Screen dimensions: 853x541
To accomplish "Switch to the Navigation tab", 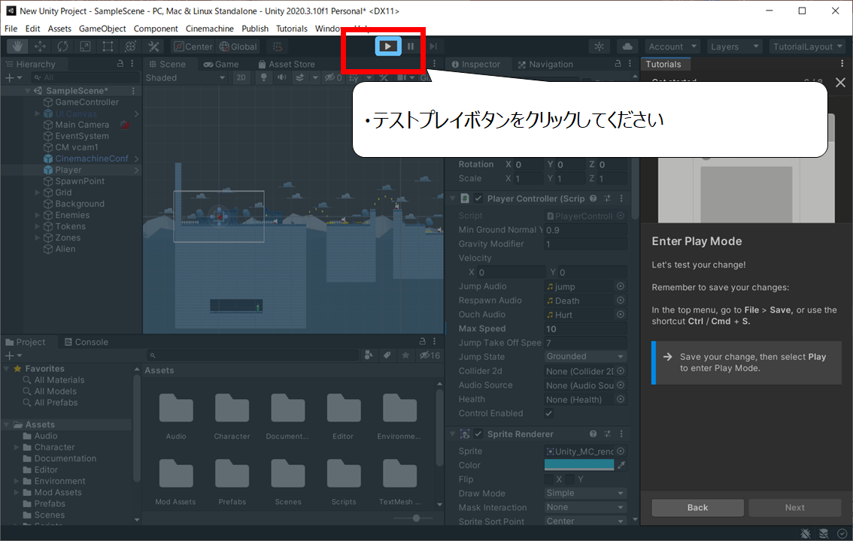I will (545, 64).
